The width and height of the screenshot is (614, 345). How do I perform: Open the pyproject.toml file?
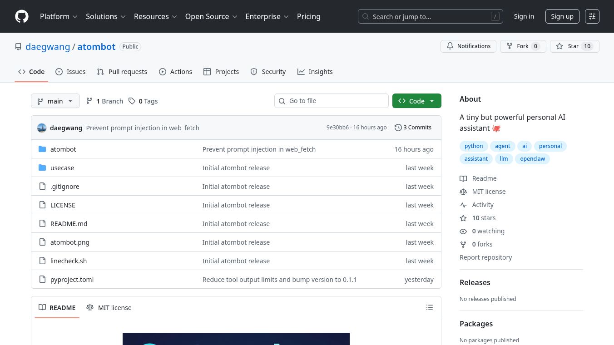[x=72, y=280]
